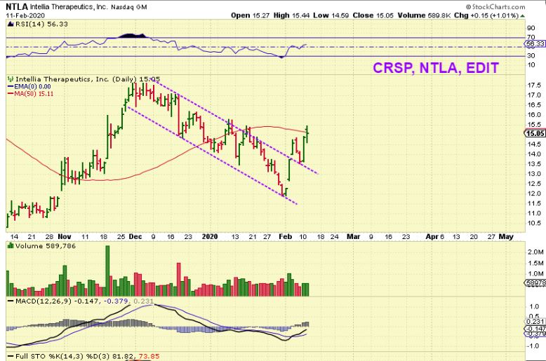Select the 11-Feb-2020 date text

[x=25, y=15]
